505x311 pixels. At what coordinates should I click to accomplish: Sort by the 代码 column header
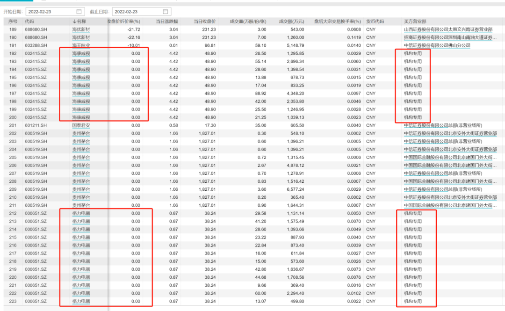coord(29,22)
